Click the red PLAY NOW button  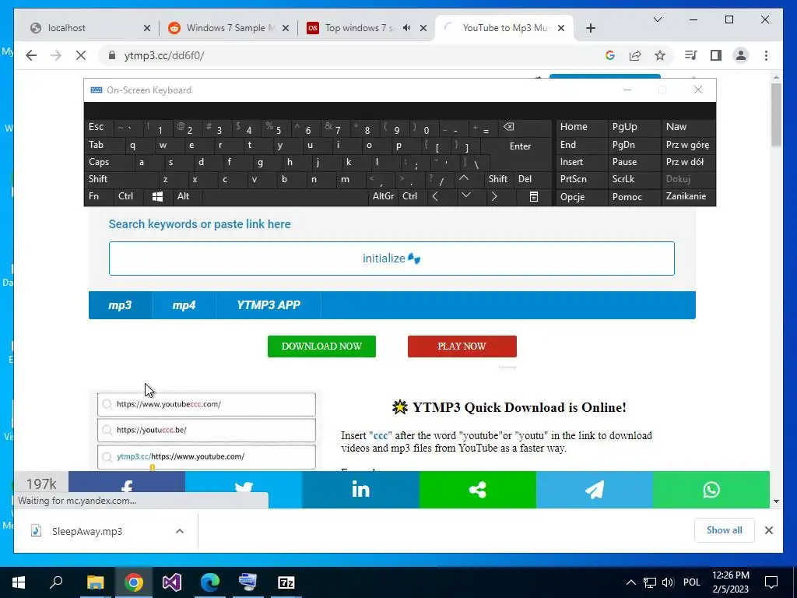tap(462, 346)
